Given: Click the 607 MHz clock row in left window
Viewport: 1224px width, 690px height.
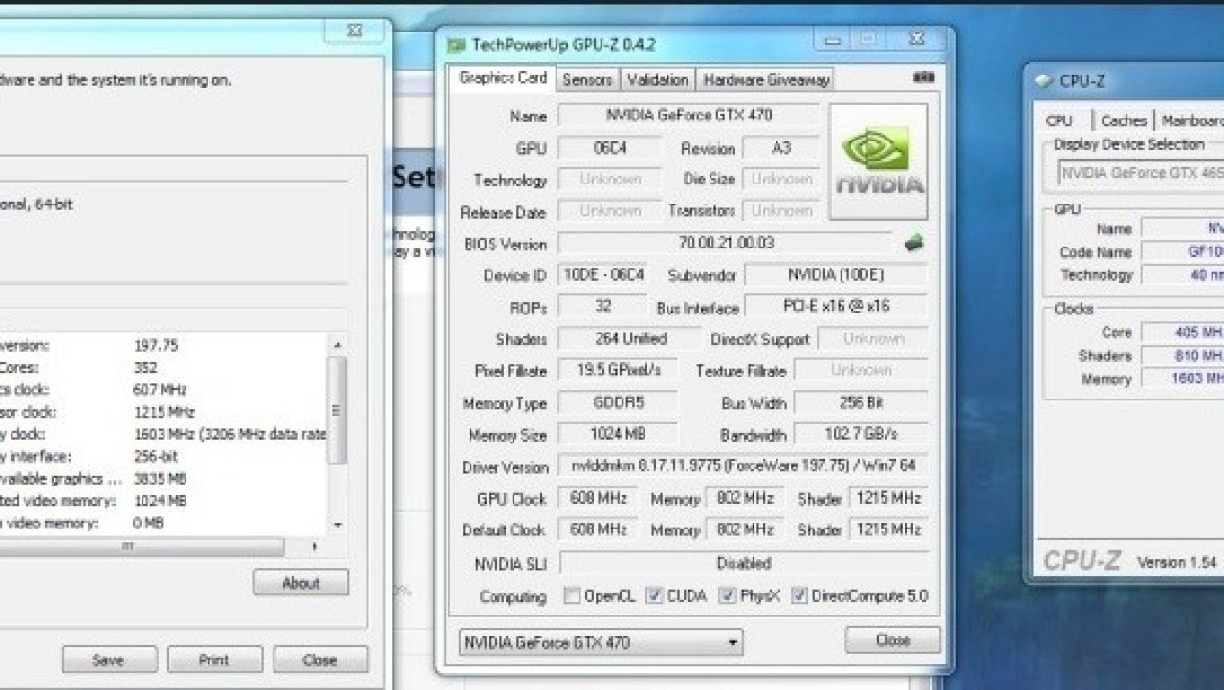Looking at the screenshot, I should click(x=164, y=390).
